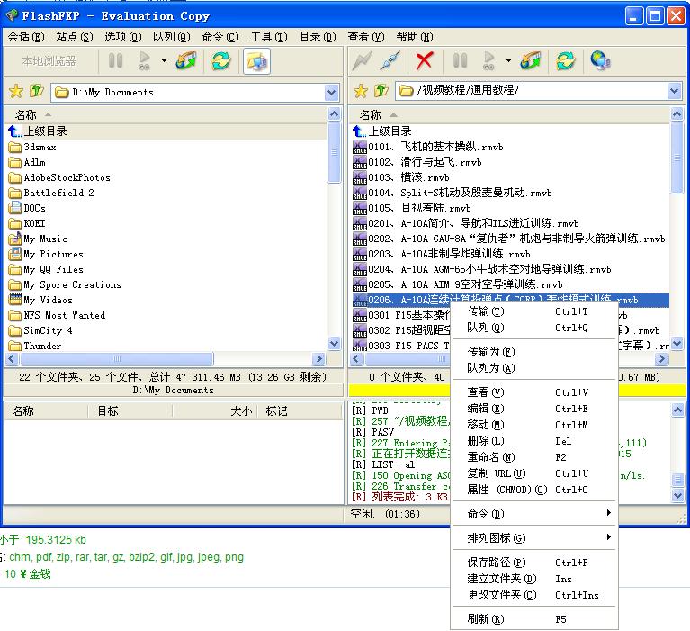Click the connect lightning bolt icon
This screenshot has height=631, width=690.
click(363, 61)
